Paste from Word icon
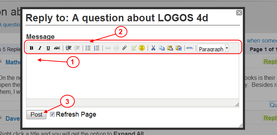Screen dimensions: 277x135 click(x=179, y=48)
